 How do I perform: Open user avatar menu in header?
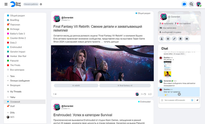click(x=198, y=4)
